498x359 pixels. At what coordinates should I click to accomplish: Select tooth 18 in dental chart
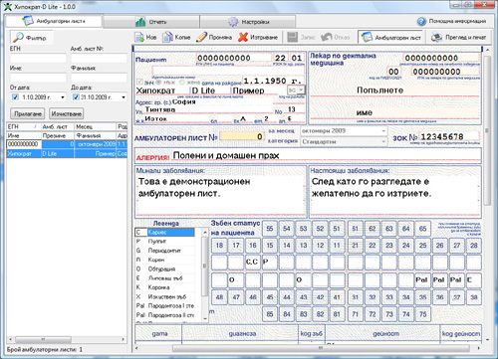[219, 246]
